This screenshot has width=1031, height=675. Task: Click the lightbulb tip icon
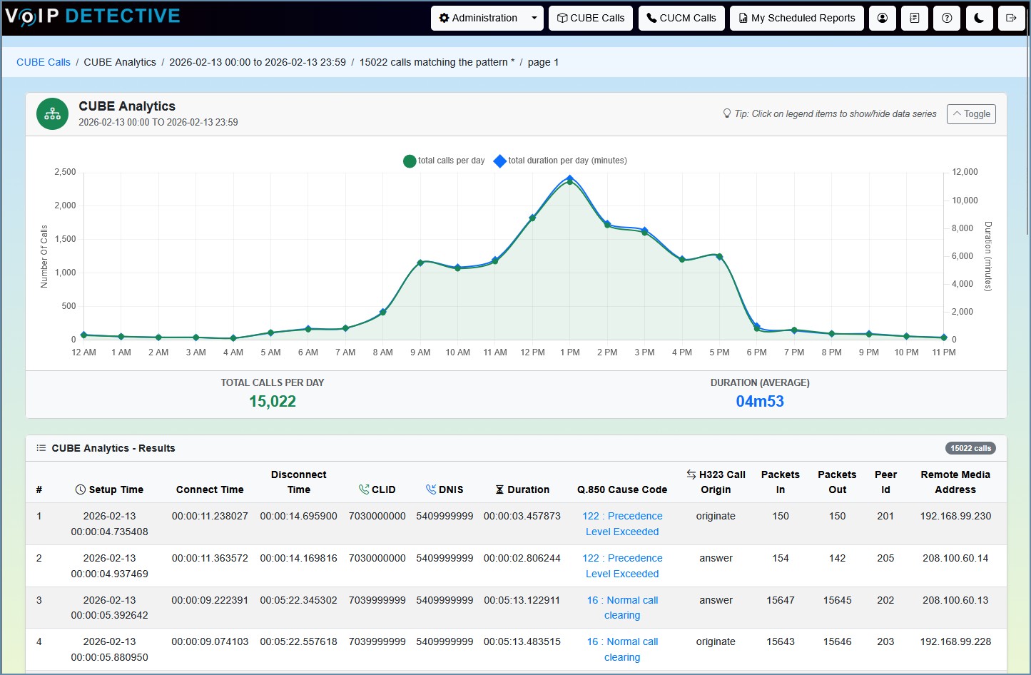(x=727, y=113)
